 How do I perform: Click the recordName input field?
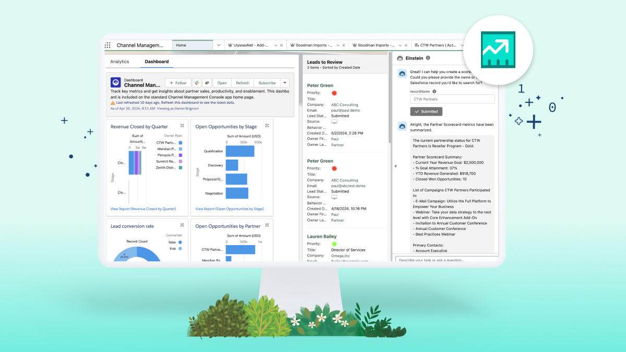tap(452, 99)
